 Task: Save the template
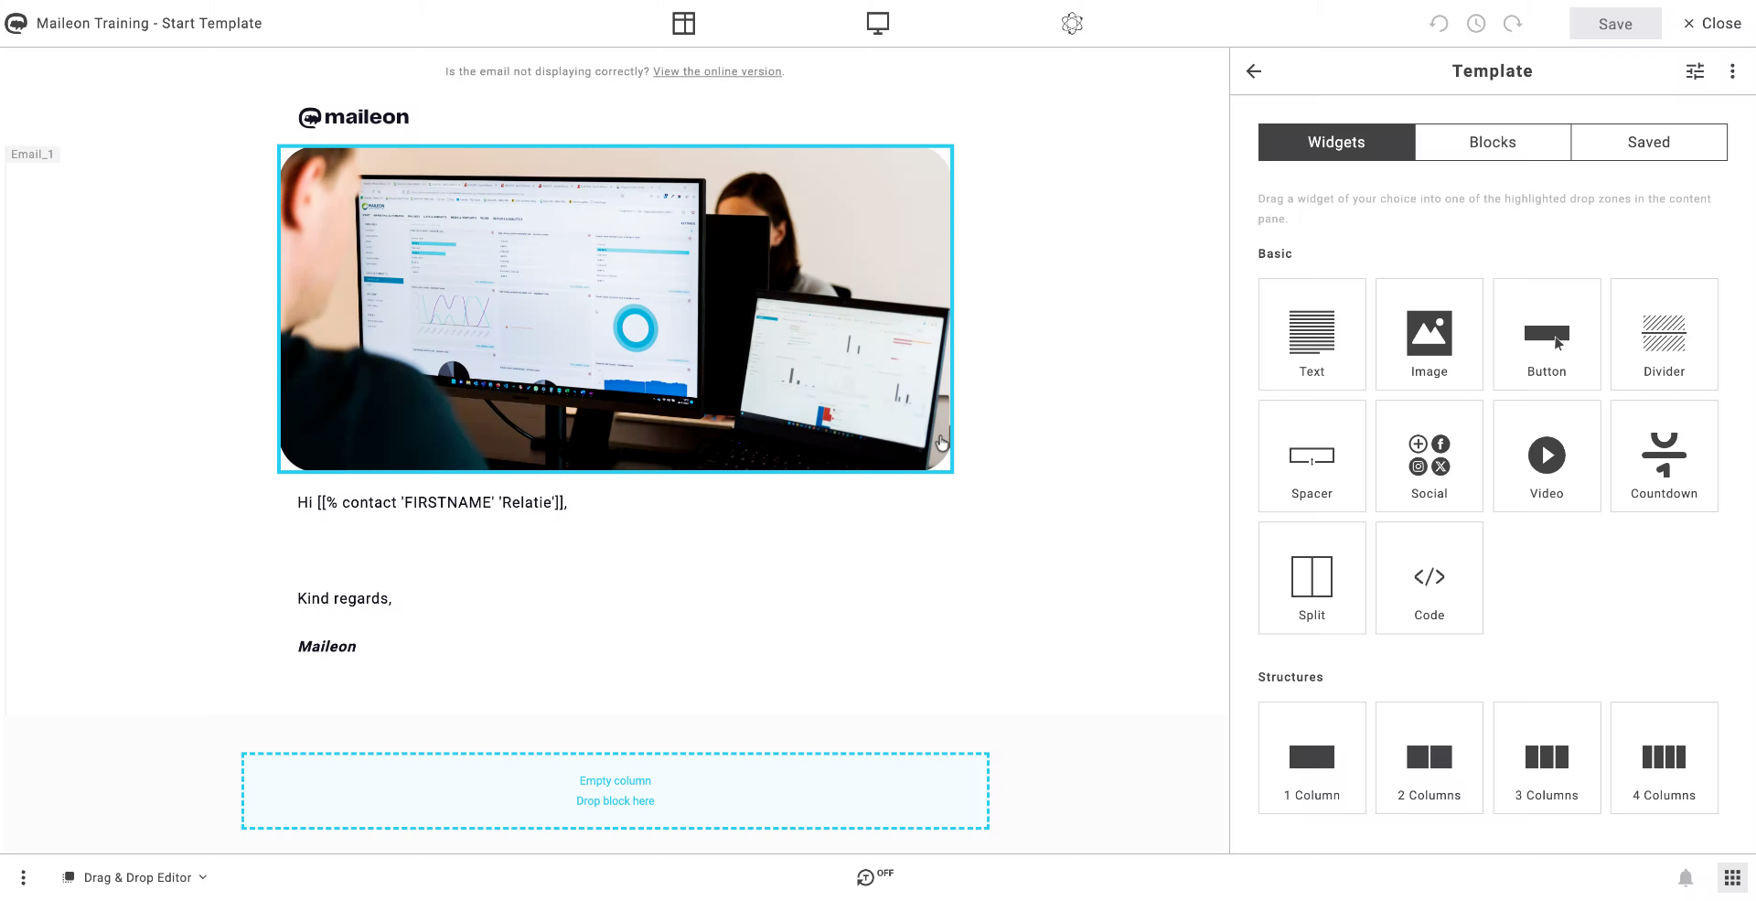[1615, 24]
